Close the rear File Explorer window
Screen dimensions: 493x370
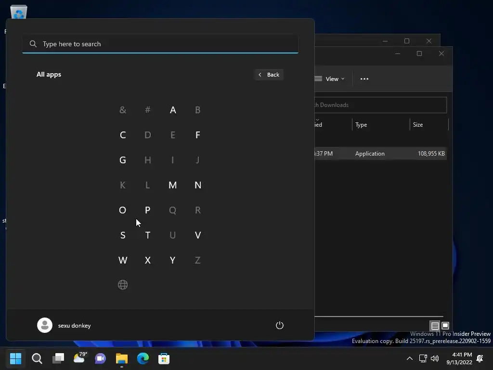429,41
